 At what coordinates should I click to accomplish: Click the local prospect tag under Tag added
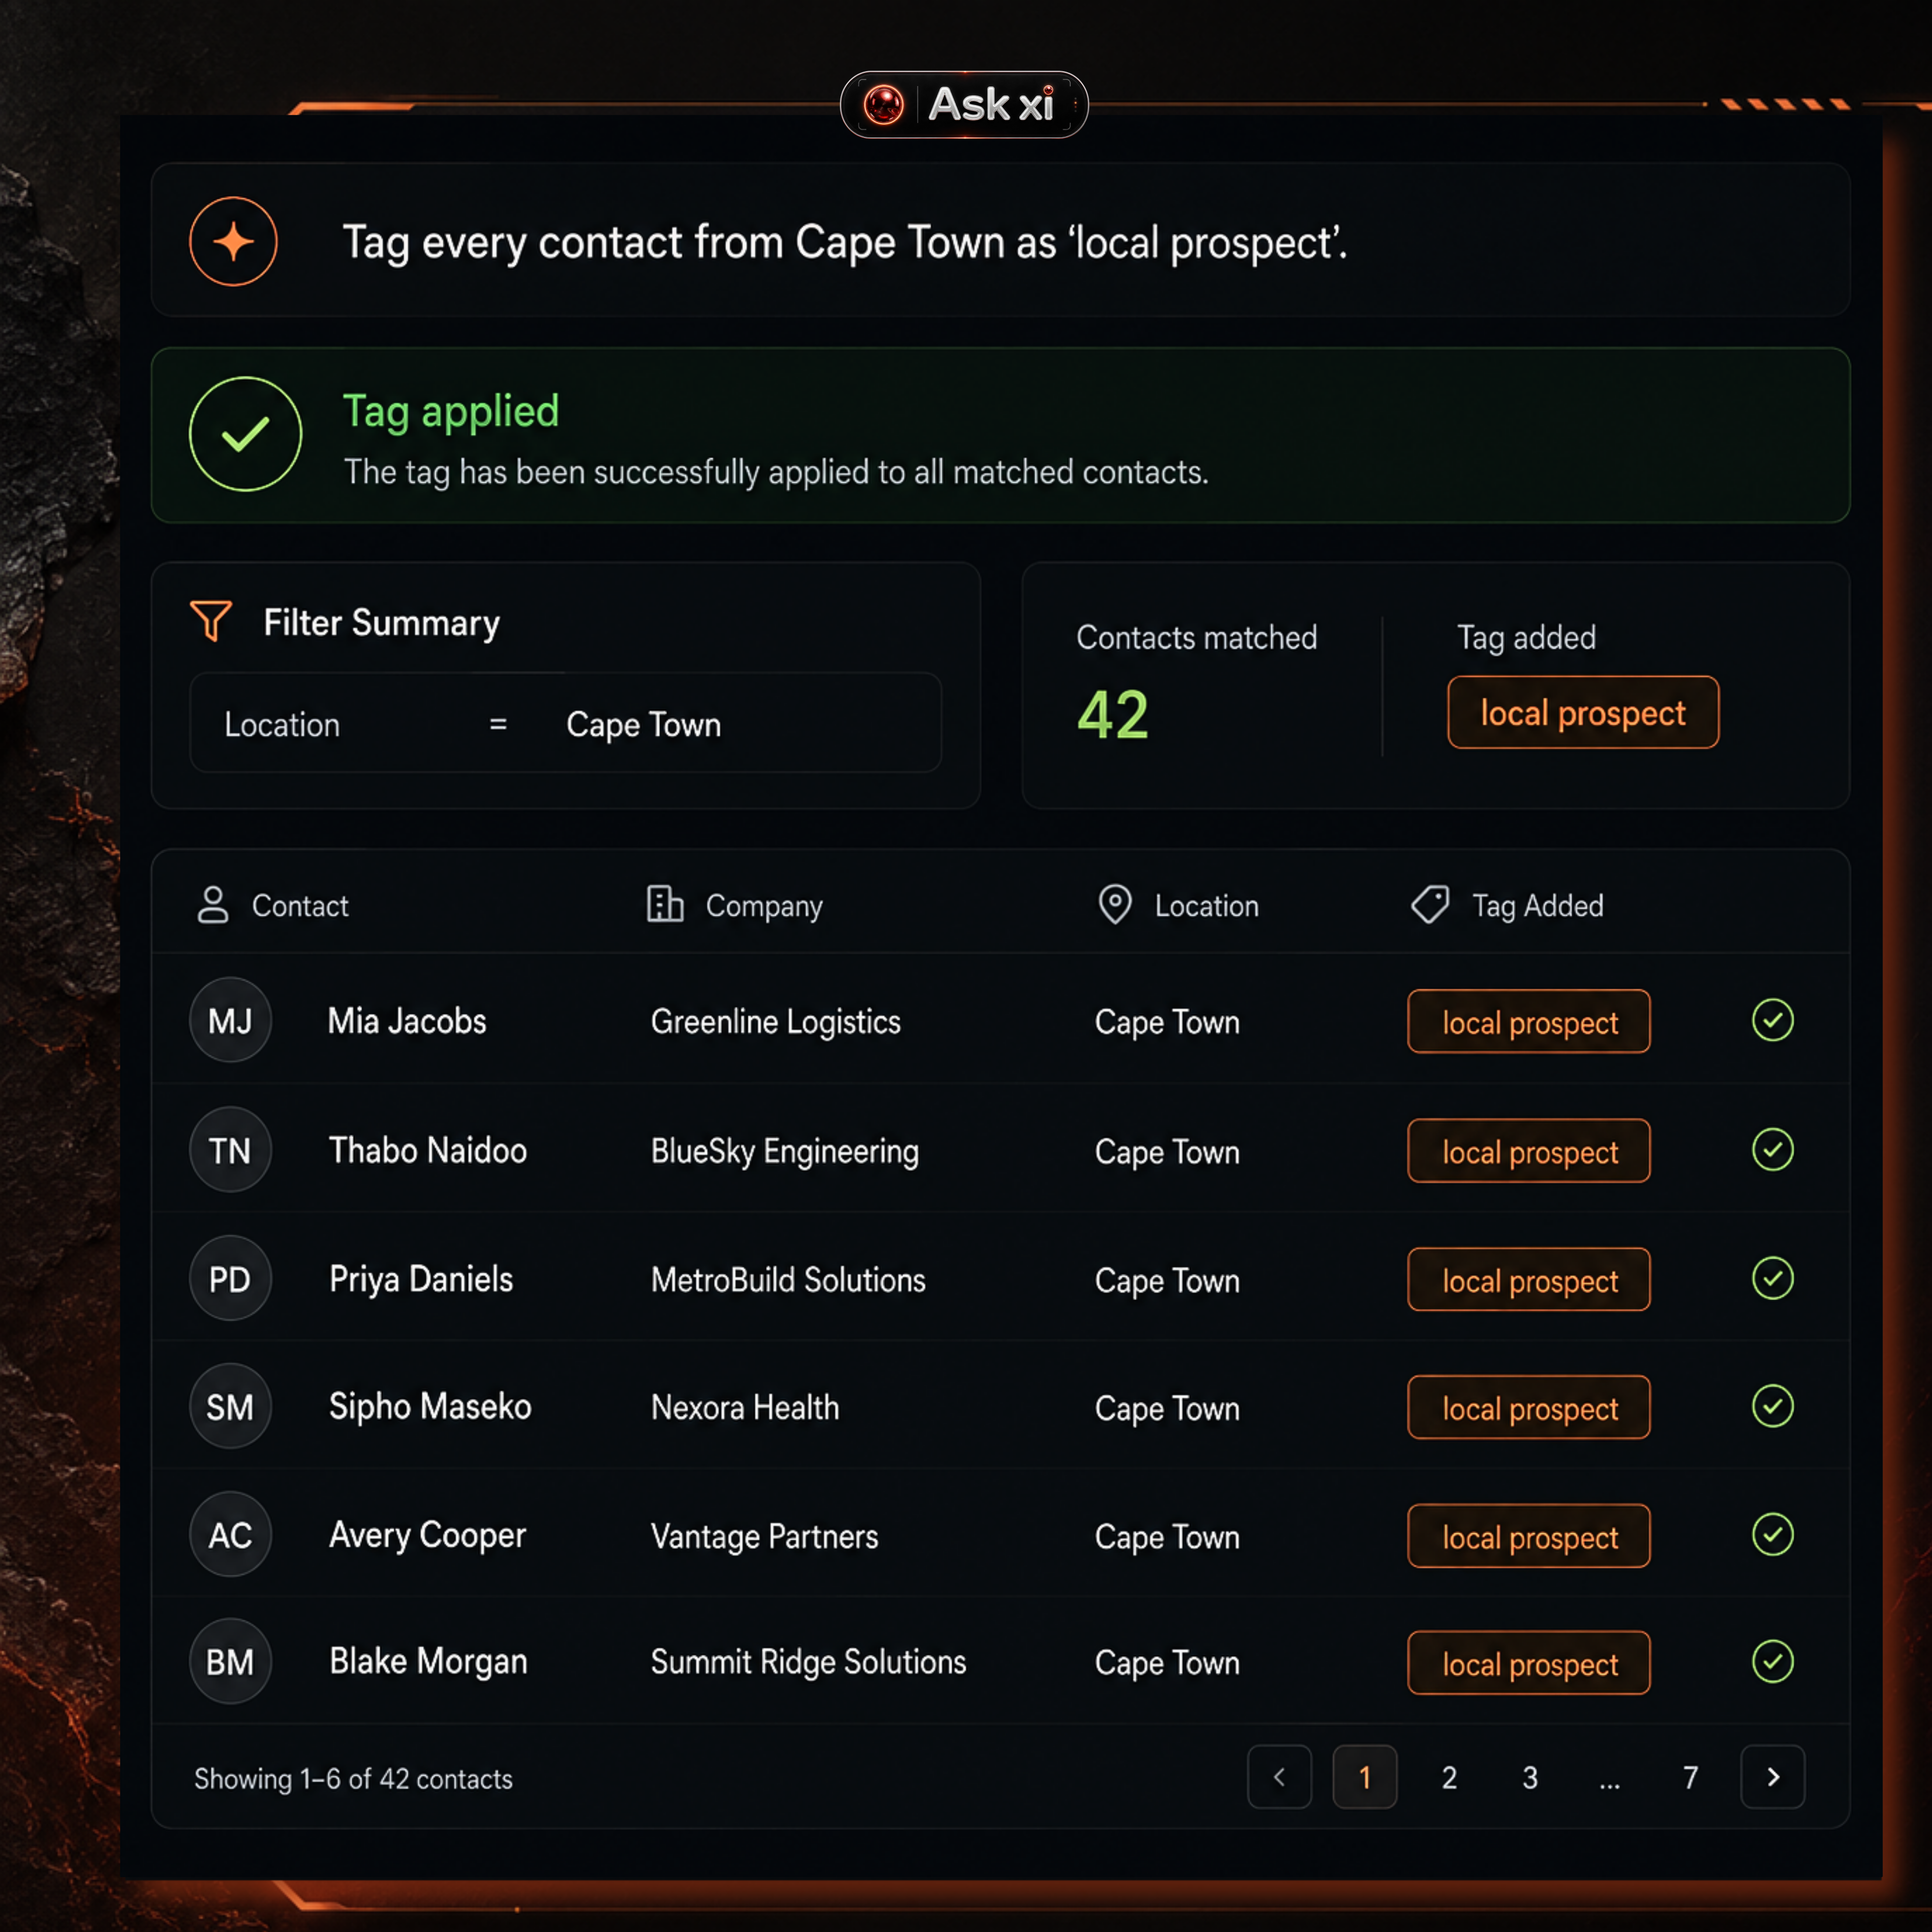pos(1583,713)
